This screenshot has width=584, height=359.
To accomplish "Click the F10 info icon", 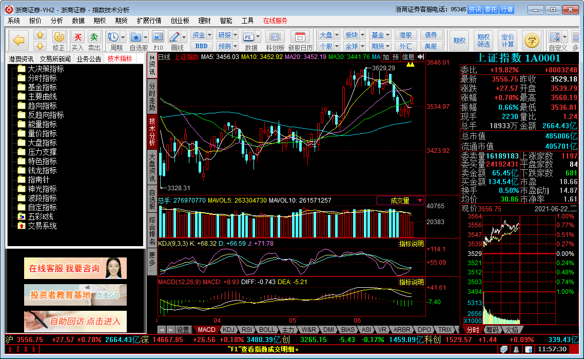I will click(158, 37).
